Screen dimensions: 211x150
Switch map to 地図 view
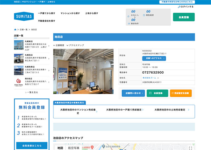coord(60,148)
